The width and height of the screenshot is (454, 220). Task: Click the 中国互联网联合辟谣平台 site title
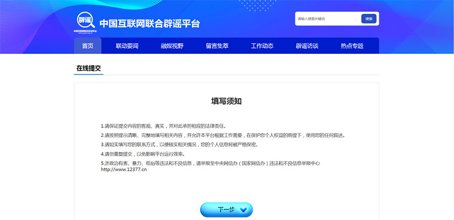coord(149,23)
